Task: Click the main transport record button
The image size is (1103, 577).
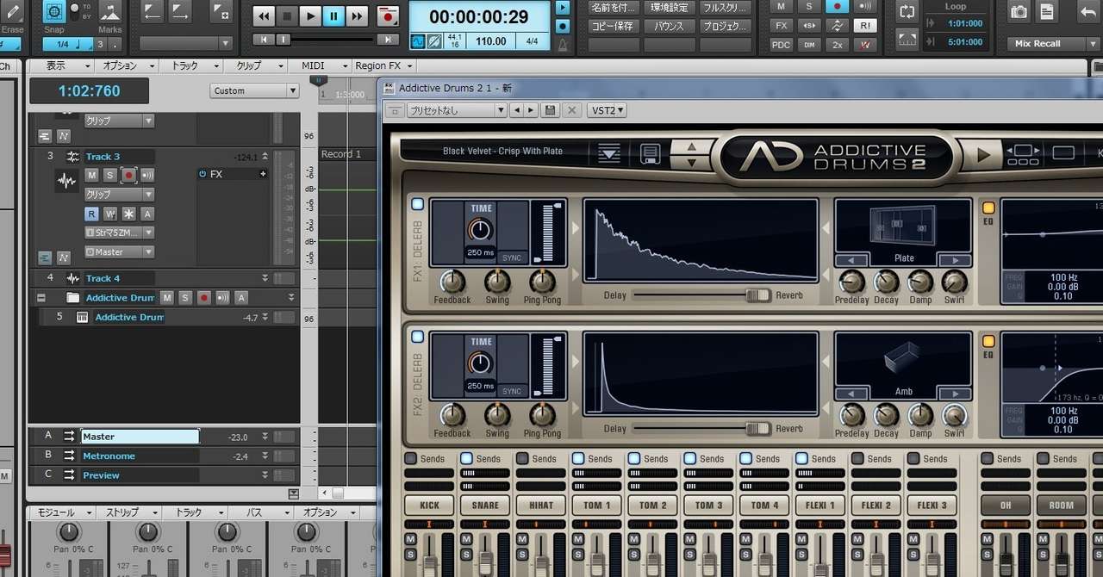Action: [x=389, y=16]
